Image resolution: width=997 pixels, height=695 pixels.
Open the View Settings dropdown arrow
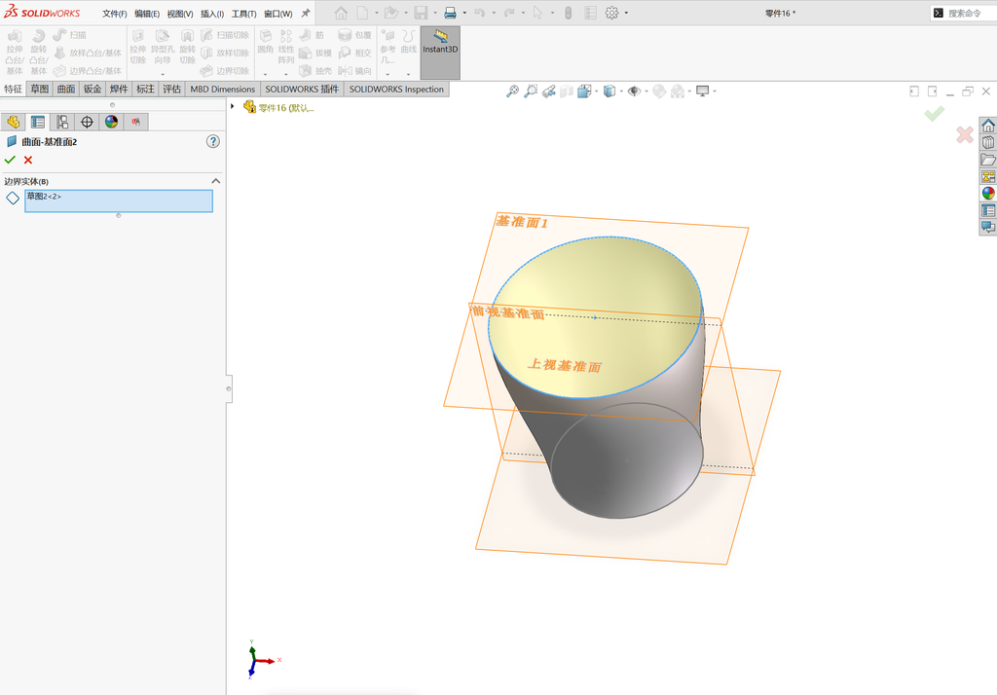tap(716, 91)
